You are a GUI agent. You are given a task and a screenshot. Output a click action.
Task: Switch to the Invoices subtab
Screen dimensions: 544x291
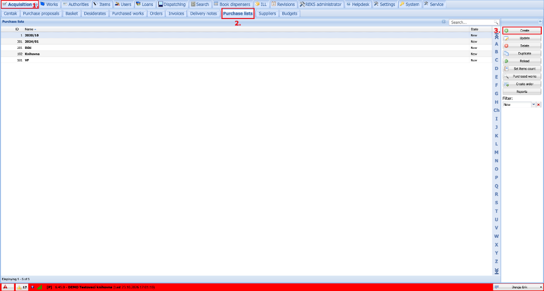click(x=176, y=14)
